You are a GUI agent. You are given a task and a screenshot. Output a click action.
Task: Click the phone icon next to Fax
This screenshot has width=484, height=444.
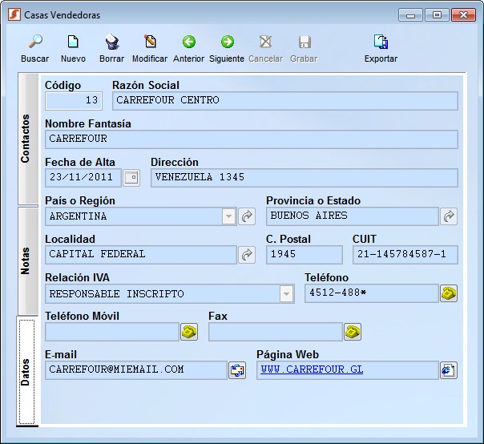353,332
